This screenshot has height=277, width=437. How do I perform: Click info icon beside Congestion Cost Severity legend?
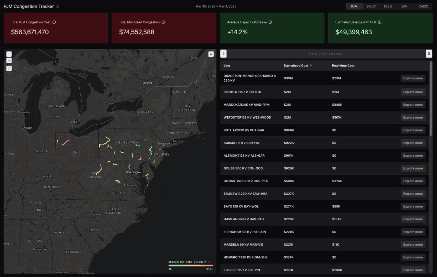pyautogui.click(x=209, y=262)
